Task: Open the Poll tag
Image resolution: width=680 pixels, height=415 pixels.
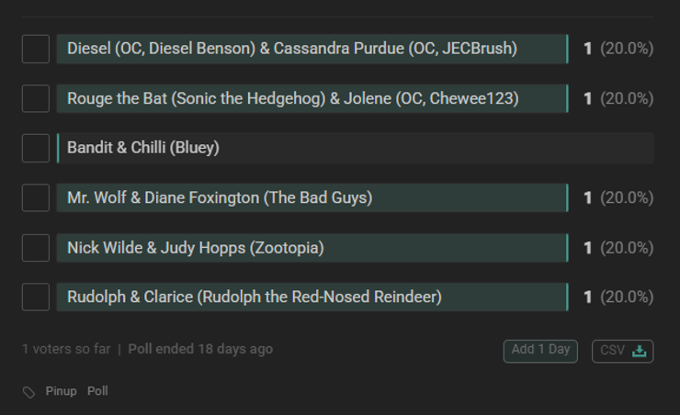Action: (97, 391)
